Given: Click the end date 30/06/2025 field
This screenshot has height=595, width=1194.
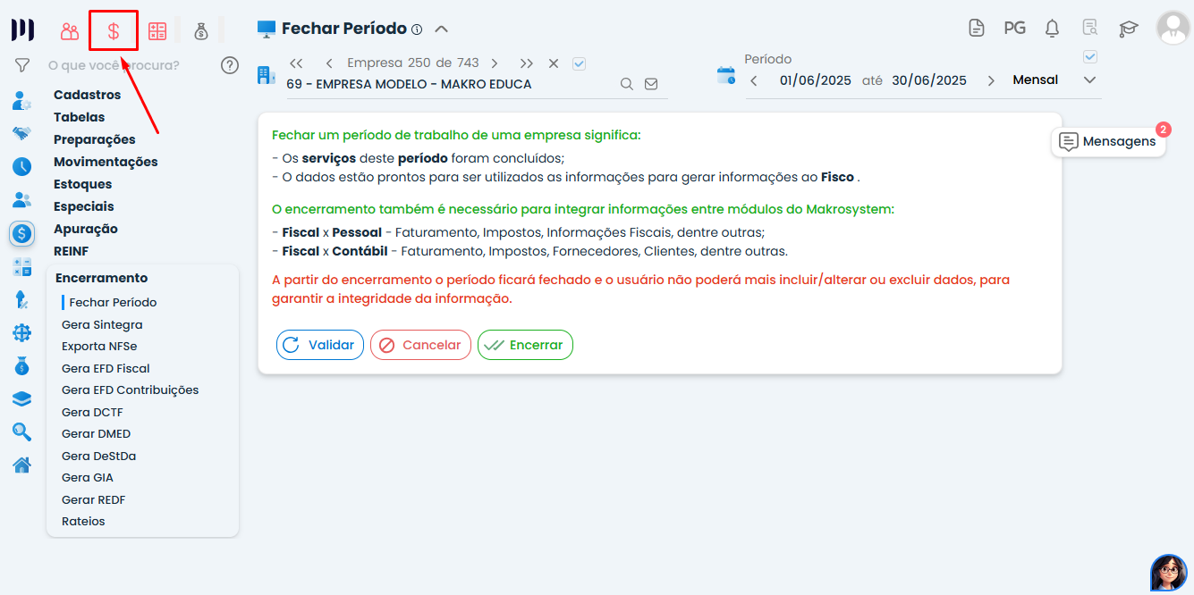Looking at the screenshot, I should coord(929,80).
